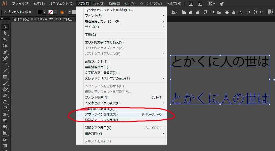The image size is (275, 151).
Task: Choose アウトラインを作成(O) menu item
Action: click(121, 114)
